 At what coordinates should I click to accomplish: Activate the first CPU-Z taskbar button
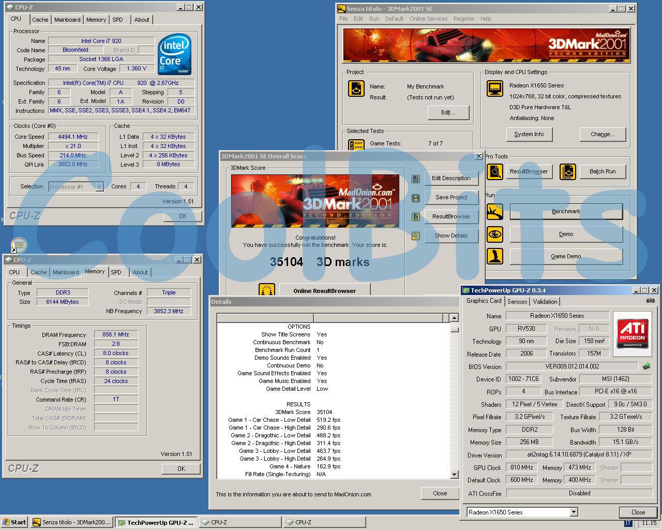tap(239, 522)
